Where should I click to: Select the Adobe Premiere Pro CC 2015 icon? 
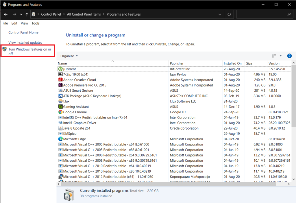tap(60, 85)
